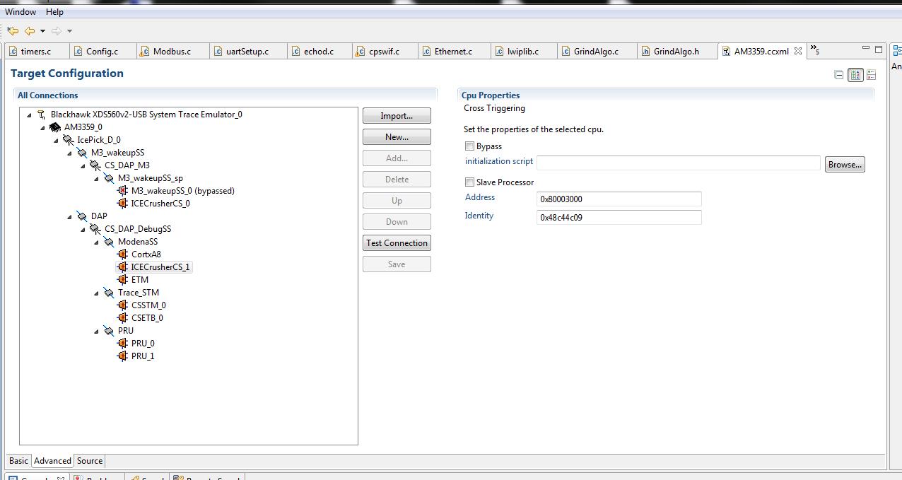Switch to the lwiplib.c editor tab
Viewport: 902px width, 480px height.
522,51
